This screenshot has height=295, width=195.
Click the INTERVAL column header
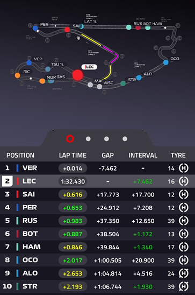pos(143,155)
